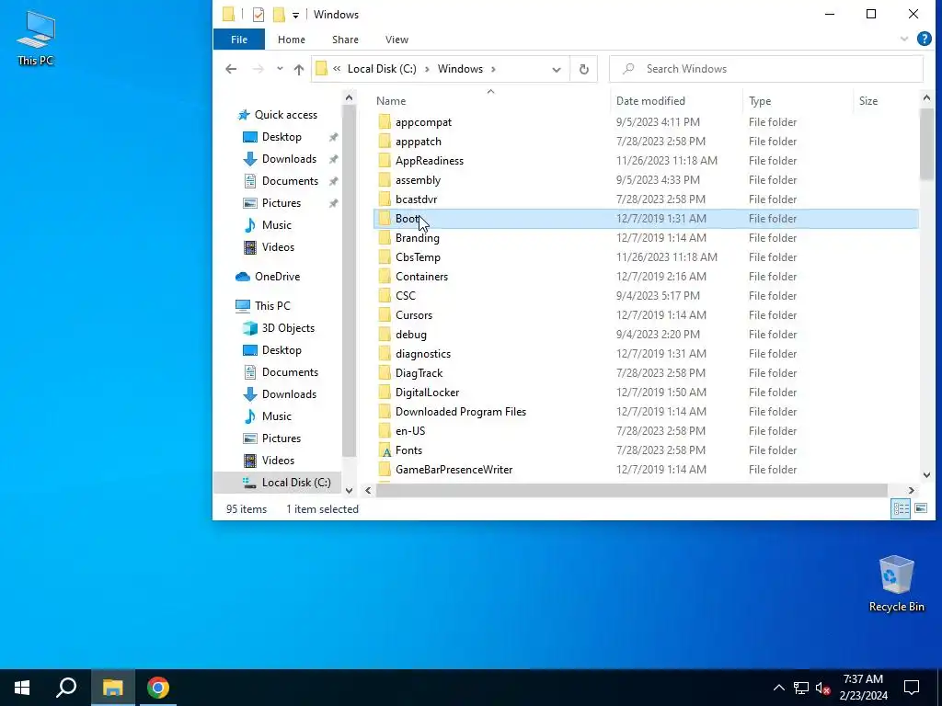The height and width of the screenshot is (706, 942).
Task: Select the appcompat folder
Action: pos(423,122)
